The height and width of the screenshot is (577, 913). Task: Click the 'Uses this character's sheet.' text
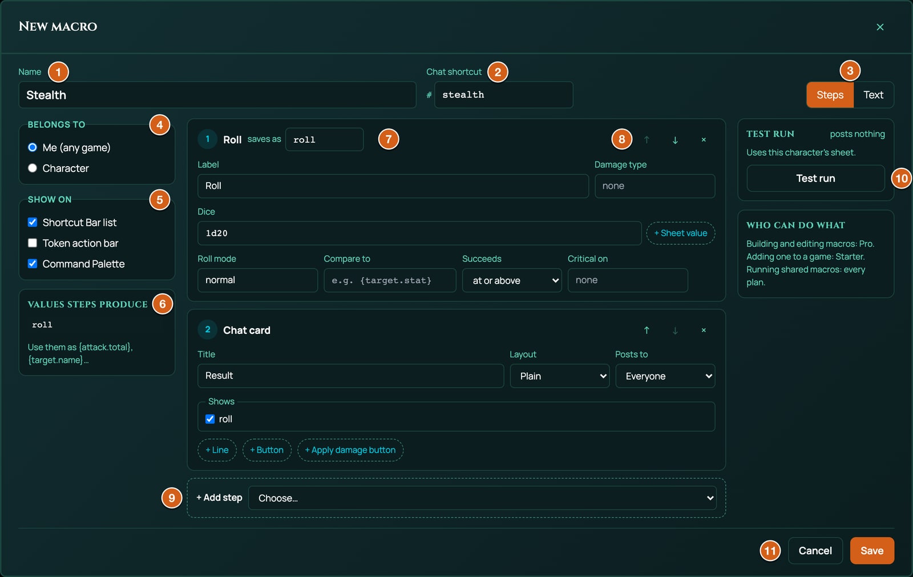(801, 152)
